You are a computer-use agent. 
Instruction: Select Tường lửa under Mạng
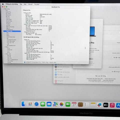coord(9,50)
